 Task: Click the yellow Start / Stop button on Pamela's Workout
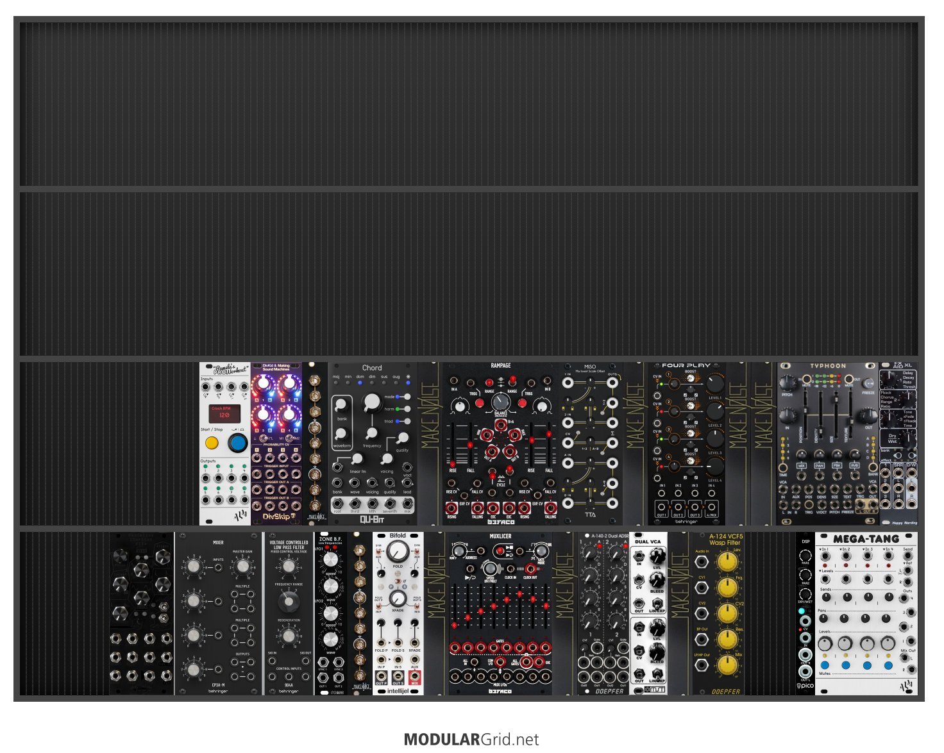coord(211,442)
